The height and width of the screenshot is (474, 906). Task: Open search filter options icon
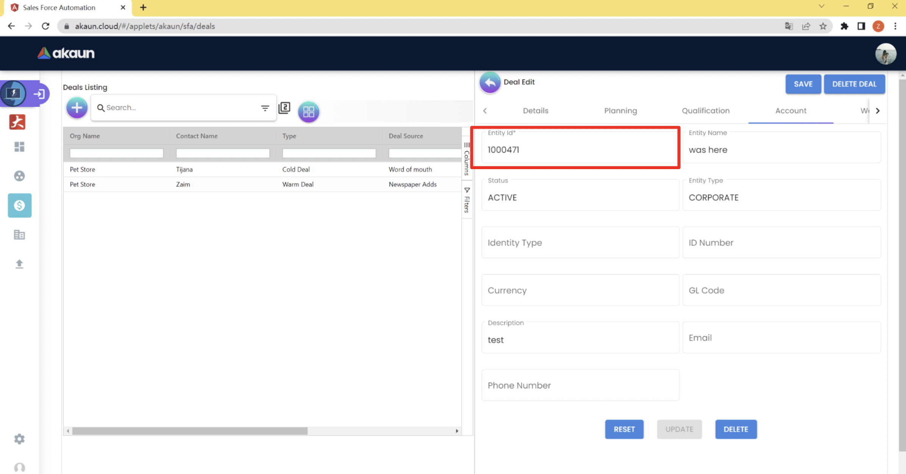(265, 108)
